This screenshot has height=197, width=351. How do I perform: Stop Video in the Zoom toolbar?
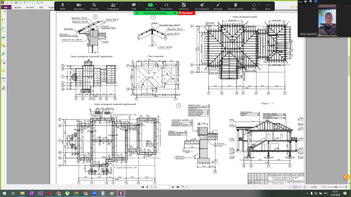(x=78, y=6)
